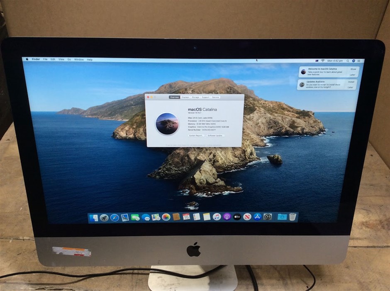The width and height of the screenshot is (390, 291).
Task: Click Show on Welcome to macOS Catalina notification
Action: point(353,69)
